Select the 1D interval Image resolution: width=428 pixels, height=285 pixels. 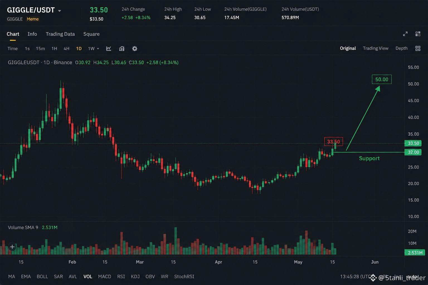pyautogui.click(x=79, y=48)
